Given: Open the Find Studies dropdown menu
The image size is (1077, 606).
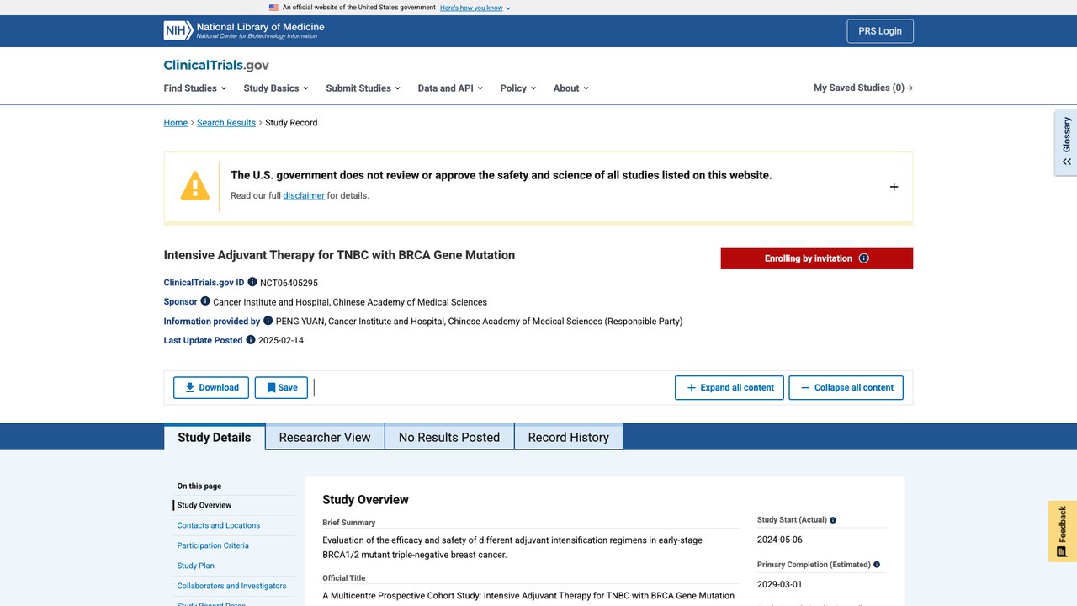Looking at the screenshot, I should click(195, 88).
